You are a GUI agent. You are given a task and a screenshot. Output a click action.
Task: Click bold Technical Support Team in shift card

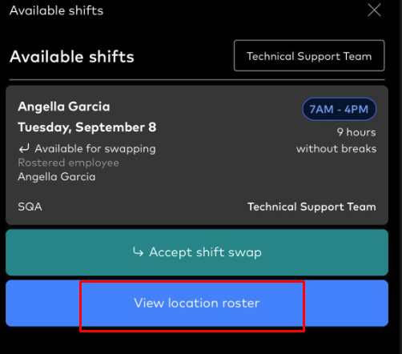tap(312, 207)
